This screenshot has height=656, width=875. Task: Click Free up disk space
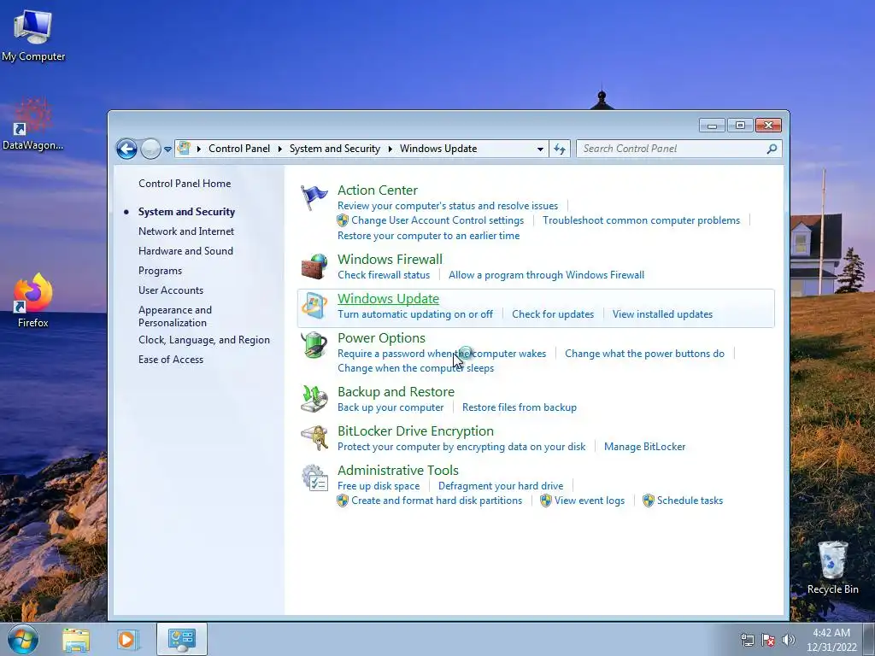coord(379,486)
